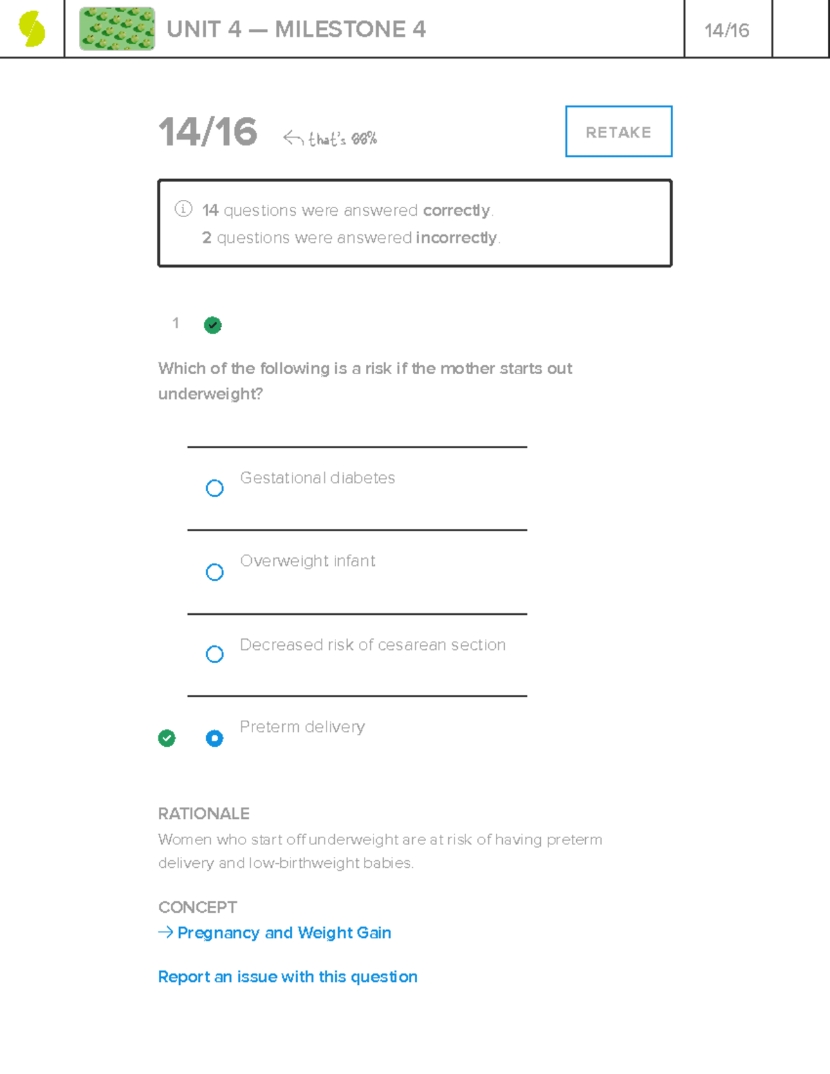Choose Decreased risk of cesarean section
Image resolution: width=830 pixels, height=1074 pixels.
[x=215, y=654]
